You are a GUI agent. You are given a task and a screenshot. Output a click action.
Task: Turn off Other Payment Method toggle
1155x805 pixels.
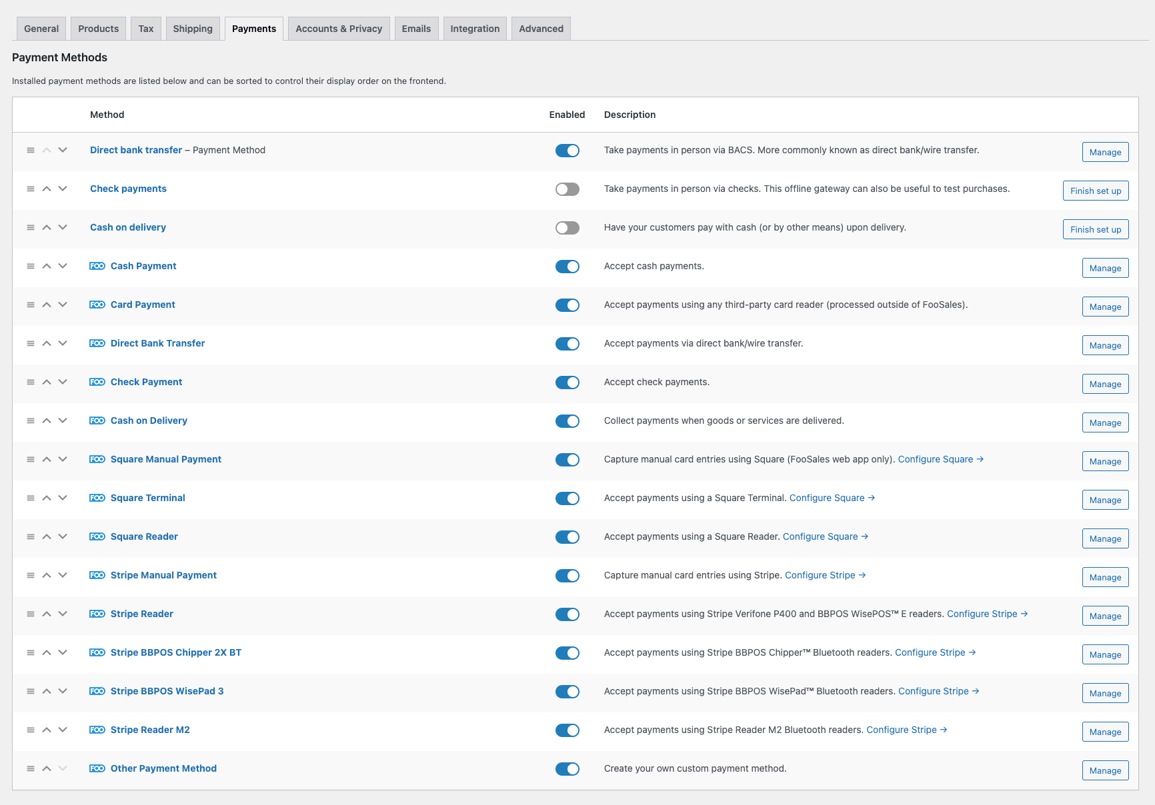567,769
